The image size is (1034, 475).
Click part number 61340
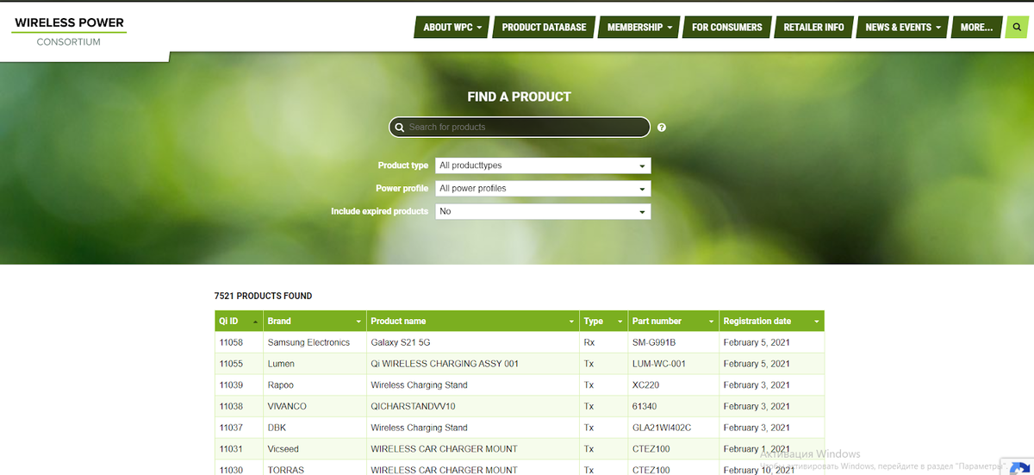tap(644, 406)
